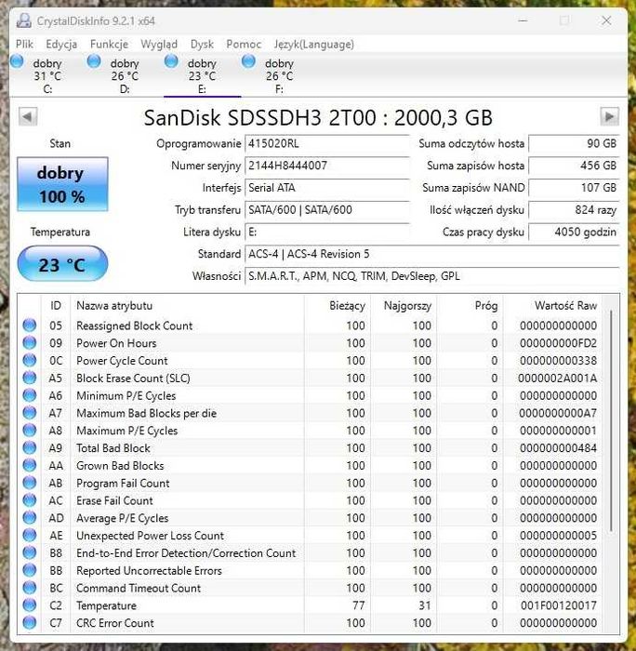This screenshot has width=636, height=651.
Task: Minimize the CrystalDiskInfo window
Action: click(x=523, y=20)
